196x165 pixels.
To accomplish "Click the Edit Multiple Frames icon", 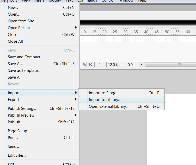I will pyautogui.click(x=84, y=65).
